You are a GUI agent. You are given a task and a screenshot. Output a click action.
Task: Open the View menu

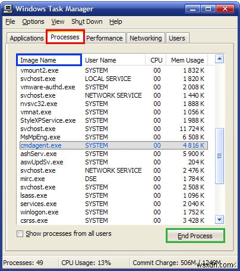click(58, 21)
